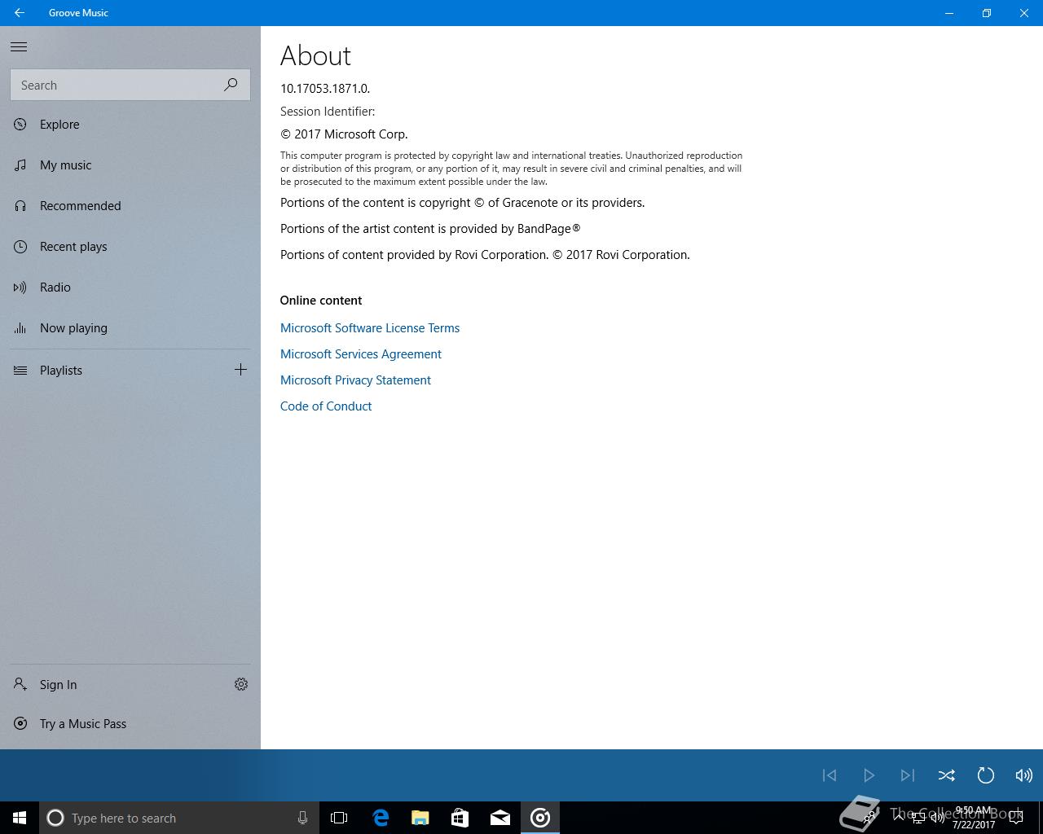Image resolution: width=1043 pixels, height=834 pixels.
Task: Click the Cortana taskbar search box
Action: coord(179,818)
